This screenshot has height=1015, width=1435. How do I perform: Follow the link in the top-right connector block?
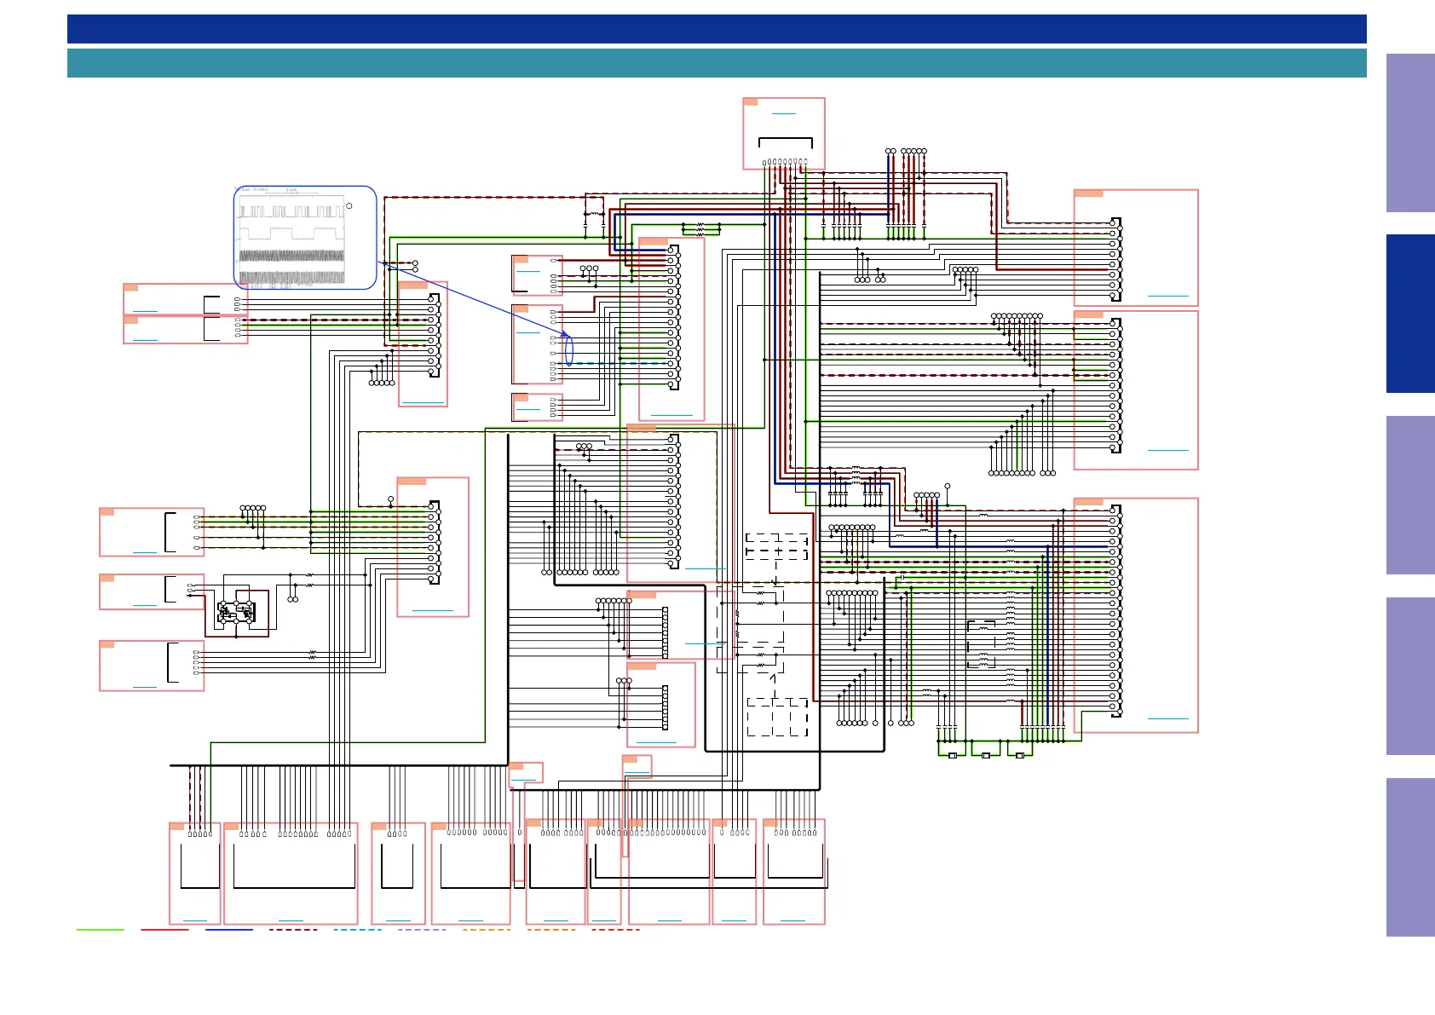tap(1167, 295)
